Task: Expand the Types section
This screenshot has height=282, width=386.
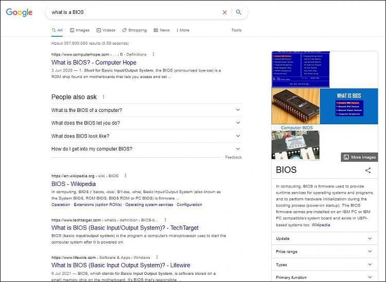Action: tap(325, 265)
